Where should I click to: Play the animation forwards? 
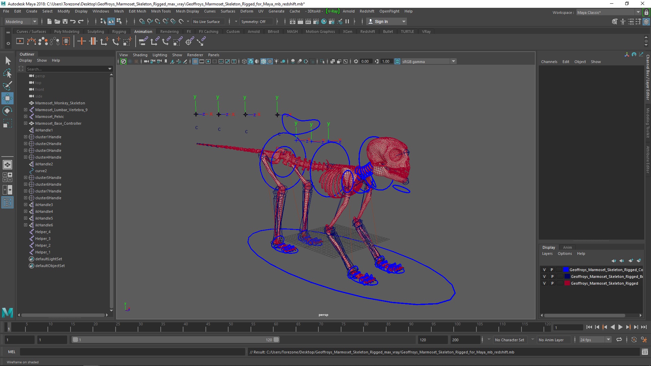[620, 327]
